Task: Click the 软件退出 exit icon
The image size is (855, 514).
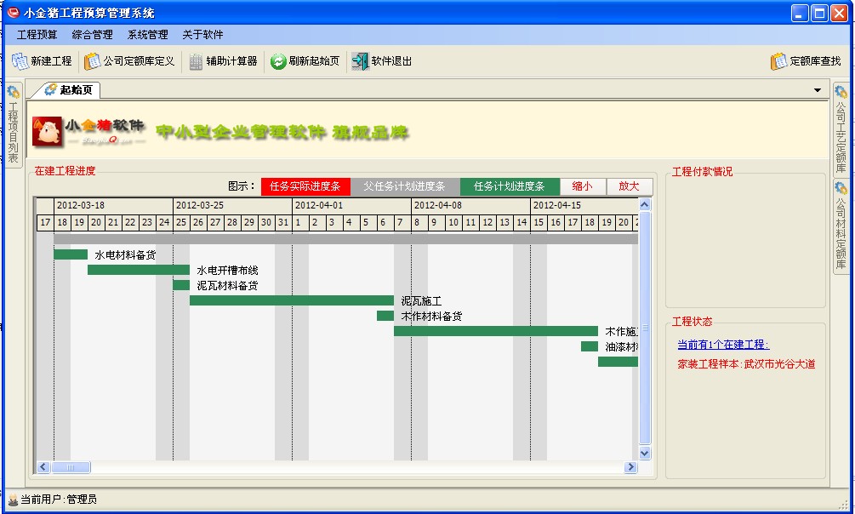Action: tap(360, 61)
